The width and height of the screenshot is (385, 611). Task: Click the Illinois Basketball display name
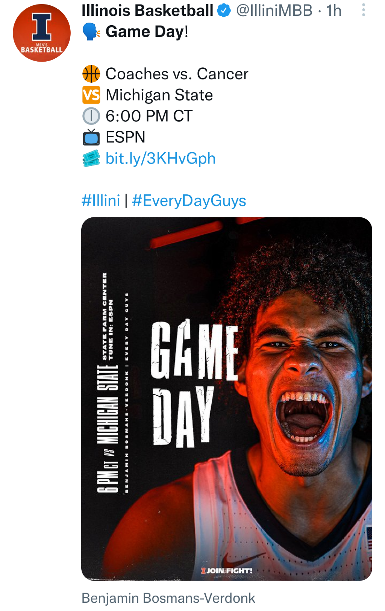tap(147, 11)
